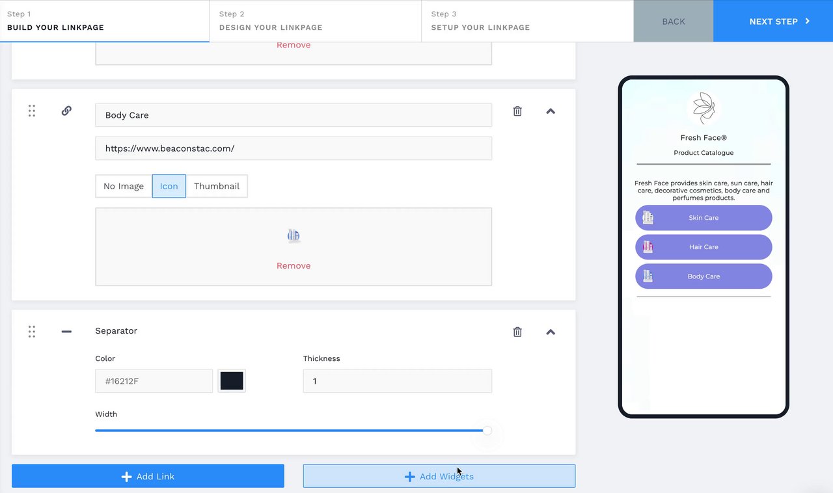Click the Width label
The width and height of the screenshot is (833, 493).
106,414
